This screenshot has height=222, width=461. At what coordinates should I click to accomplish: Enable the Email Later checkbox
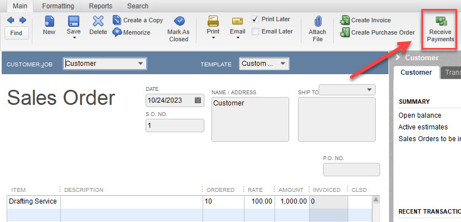[x=256, y=31]
